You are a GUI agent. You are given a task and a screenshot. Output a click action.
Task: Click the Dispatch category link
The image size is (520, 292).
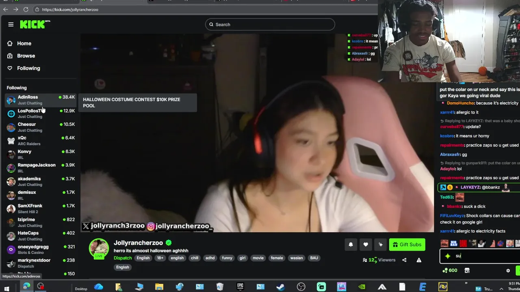123,258
